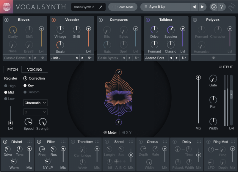Switch visualizer to X Y view
This screenshot has width=238, height=172.
tap(126, 132)
